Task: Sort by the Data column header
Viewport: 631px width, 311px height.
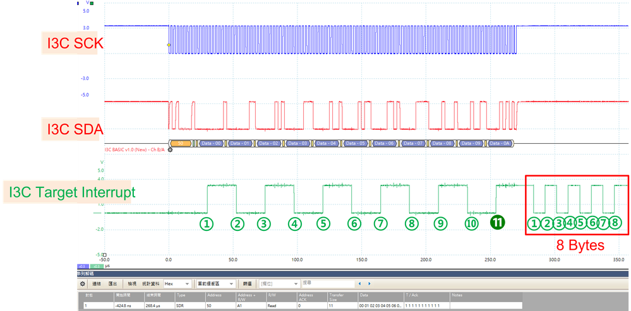Action: pyautogui.click(x=381, y=296)
